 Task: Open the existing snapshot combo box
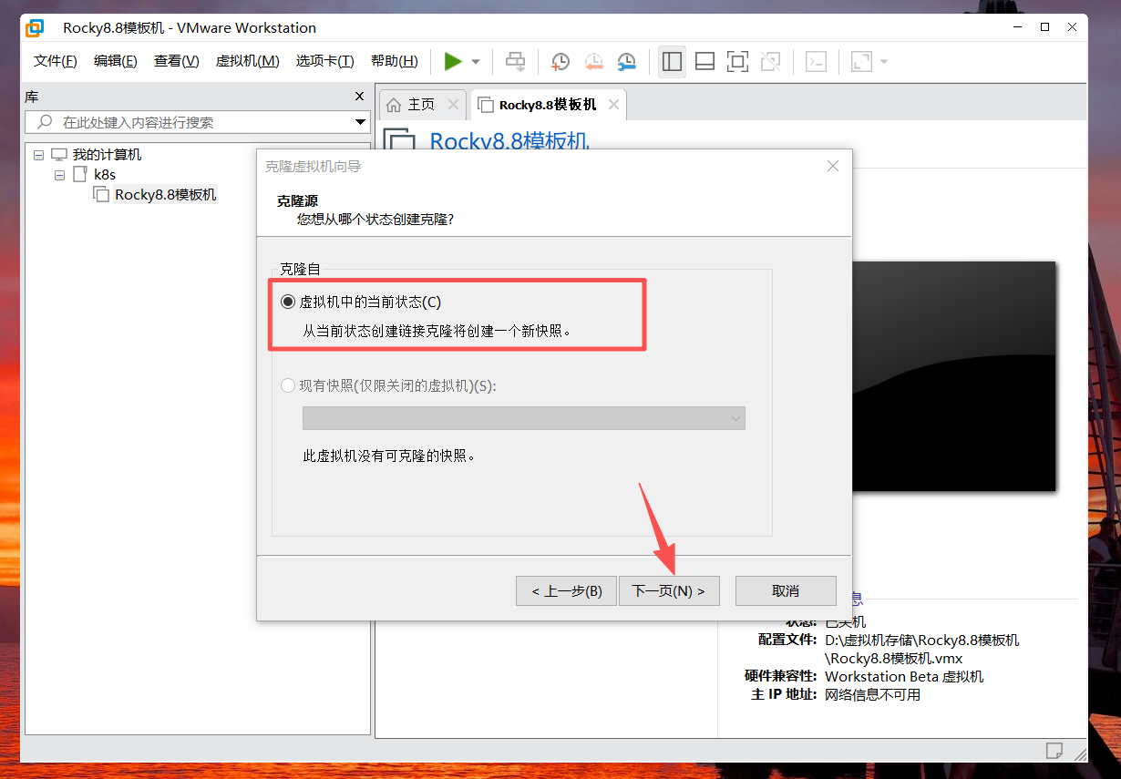click(524, 418)
